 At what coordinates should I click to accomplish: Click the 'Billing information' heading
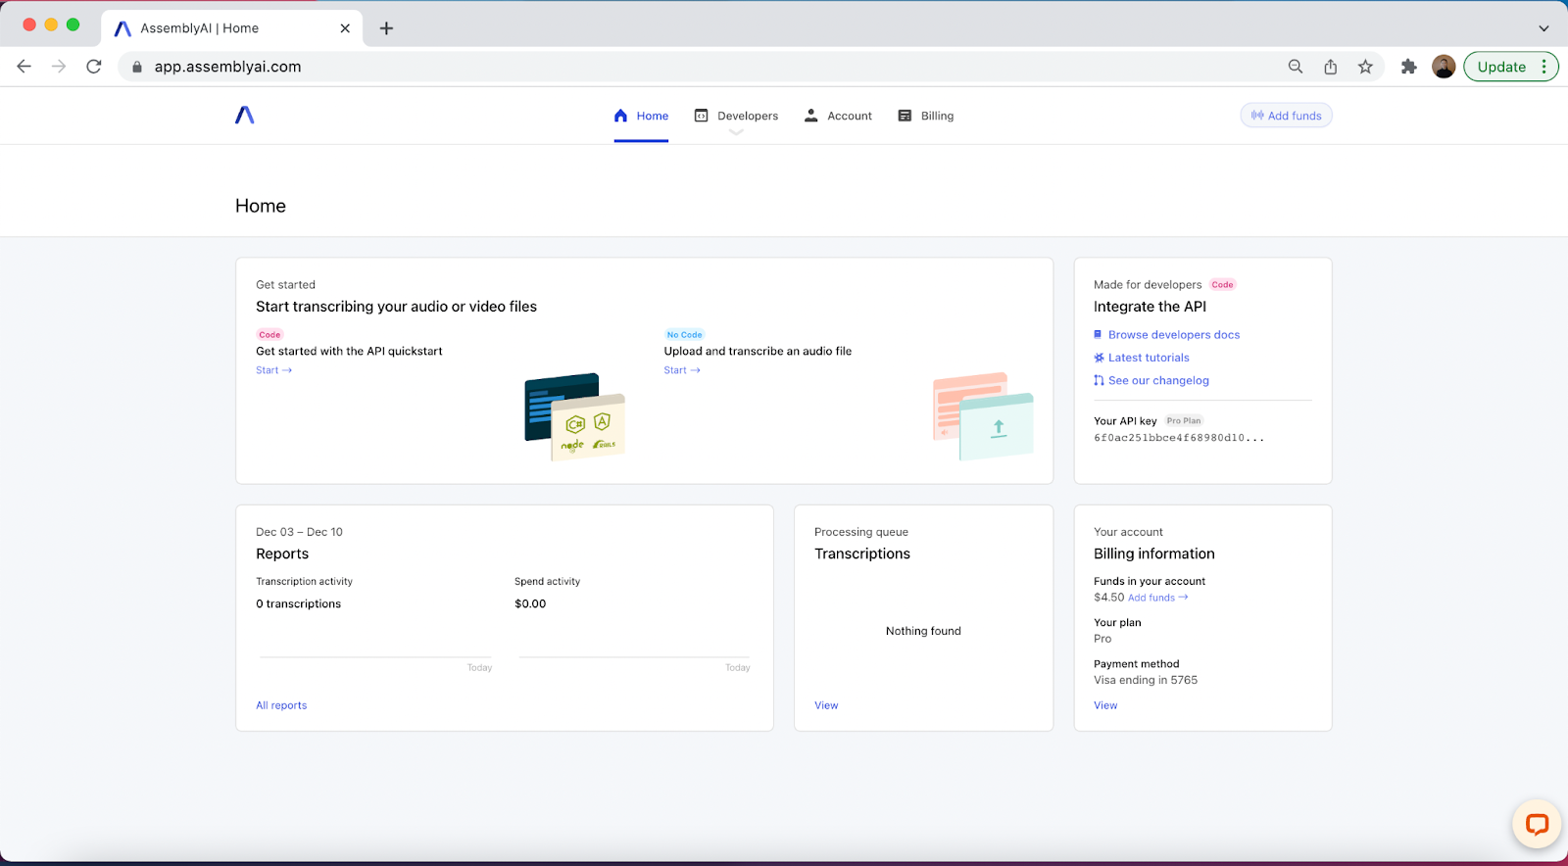[x=1154, y=553]
